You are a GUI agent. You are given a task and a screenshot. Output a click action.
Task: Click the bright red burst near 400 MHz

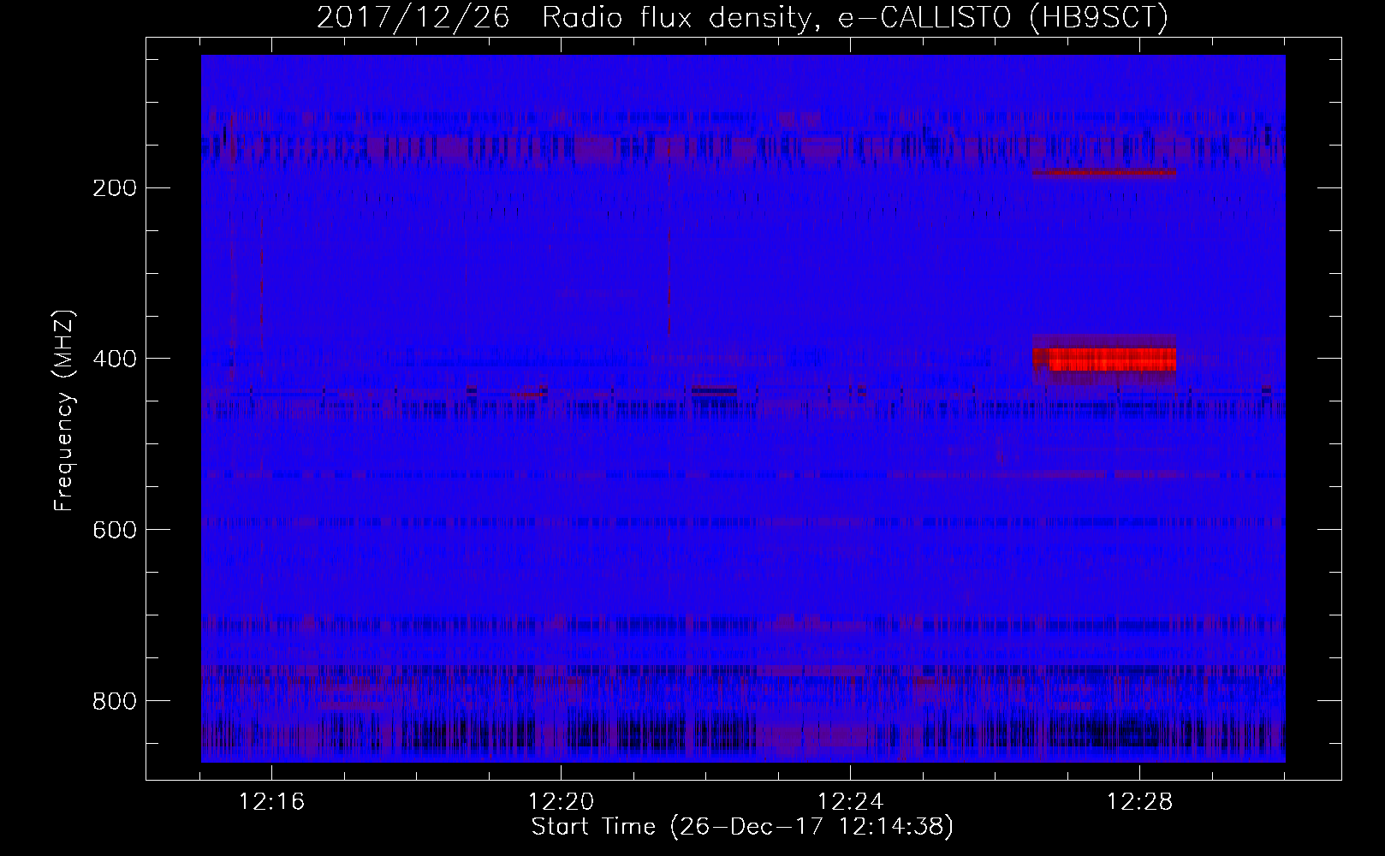coord(1104,360)
